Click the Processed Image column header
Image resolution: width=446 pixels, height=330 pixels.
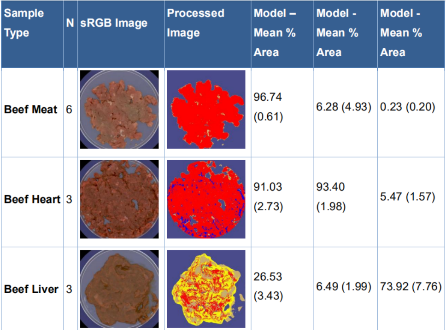[195, 23]
